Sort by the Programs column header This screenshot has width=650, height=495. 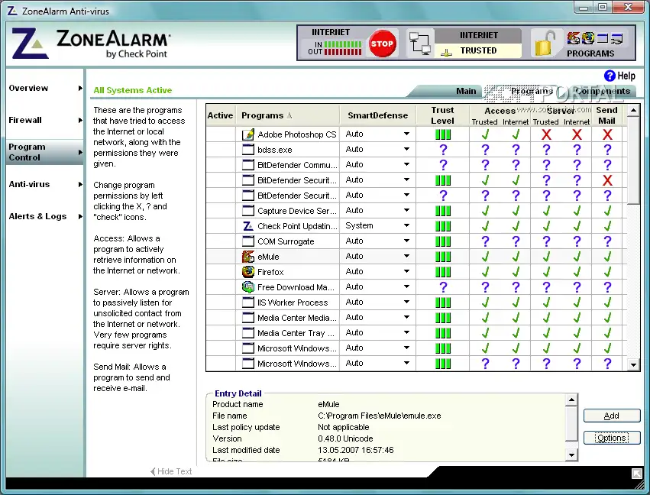coord(289,115)
